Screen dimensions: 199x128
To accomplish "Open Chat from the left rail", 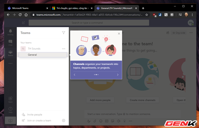I will tap(11, 43).
